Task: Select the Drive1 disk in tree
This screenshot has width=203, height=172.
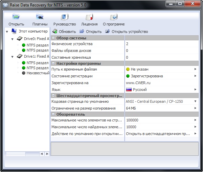Action: [20, 56]
